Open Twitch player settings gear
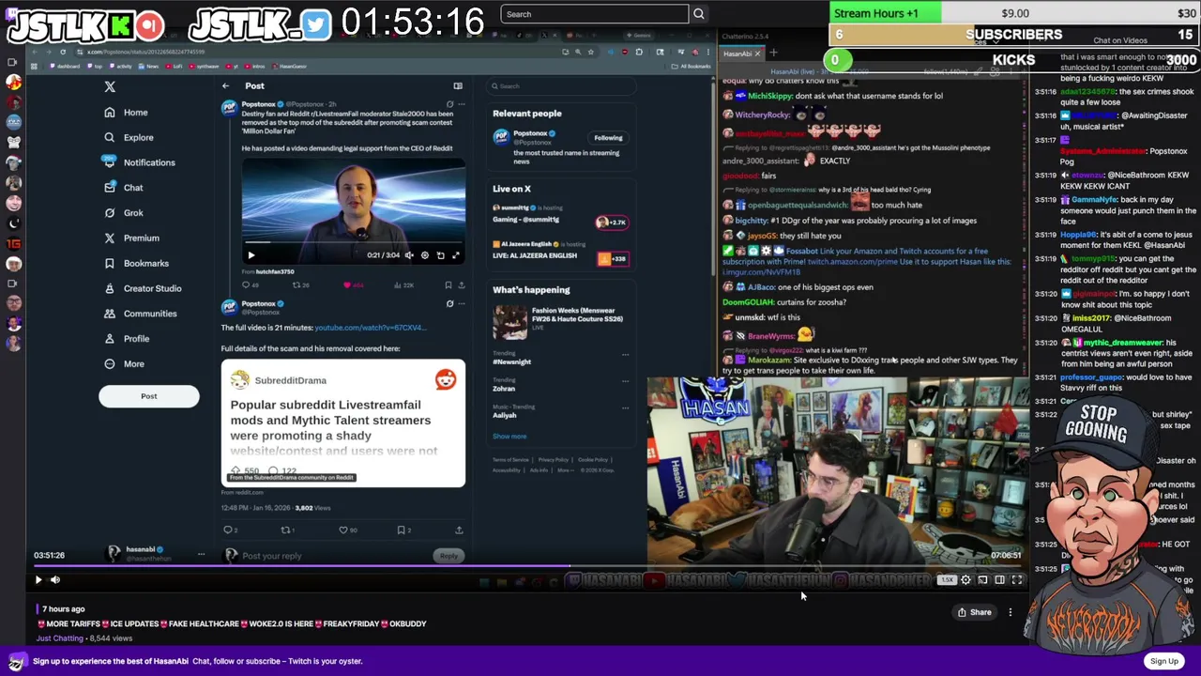Screen dimensions: 1201x676 pyautogui.click(x=965, y=580)
